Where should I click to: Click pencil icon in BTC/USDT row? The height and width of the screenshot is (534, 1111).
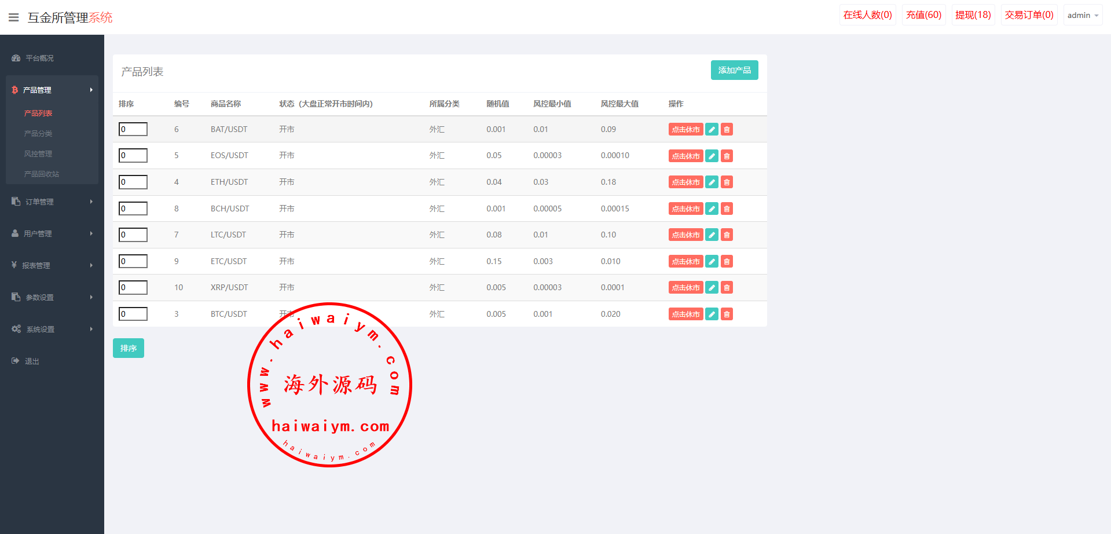(712, 314)
